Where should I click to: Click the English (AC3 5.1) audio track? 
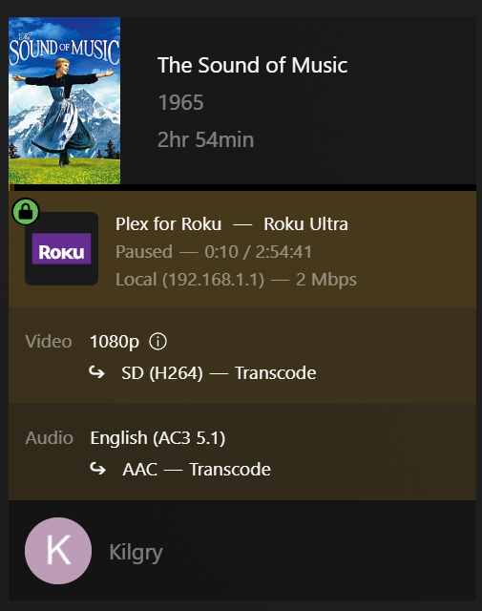pyautogui.click(x=157, y=438)
